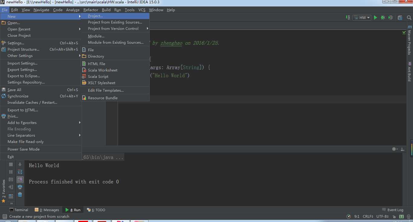Image resolution: width=413 pixels, height=222 pixels.
Task: Print the console output with printer icon
Action: pos(20,187)
